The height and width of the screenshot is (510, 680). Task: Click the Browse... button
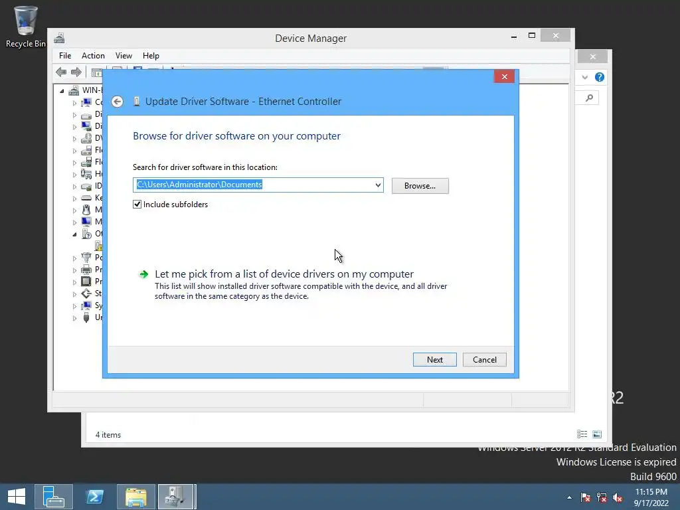[420, 186]
